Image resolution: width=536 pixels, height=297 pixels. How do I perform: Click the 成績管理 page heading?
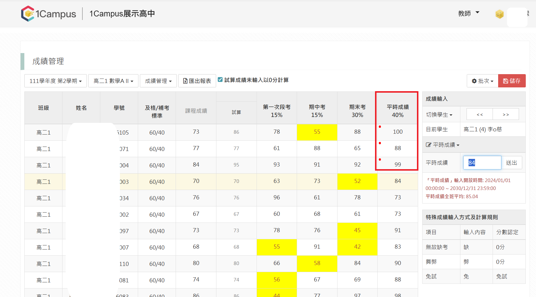click(x=48, y=61)
